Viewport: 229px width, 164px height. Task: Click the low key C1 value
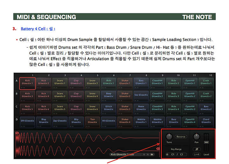173,154
